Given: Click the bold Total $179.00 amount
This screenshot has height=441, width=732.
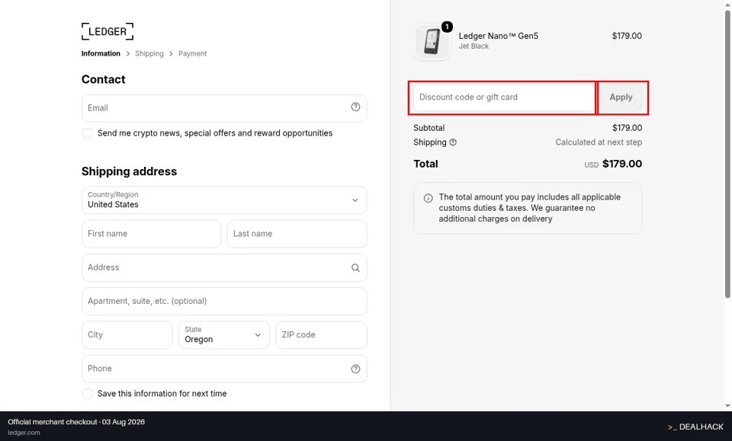Looking at the screenshot, I should click(x=622, y=164).
